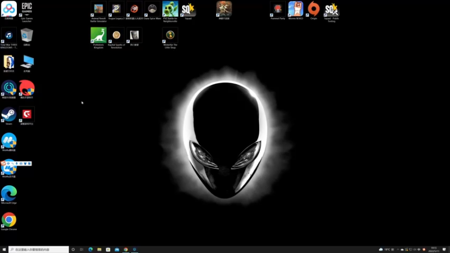Image resolution: width=450 pixels, height=253 pixels.
Task: Select the Dune Spice Wars shortcut
Action: [x=152, y=10]
